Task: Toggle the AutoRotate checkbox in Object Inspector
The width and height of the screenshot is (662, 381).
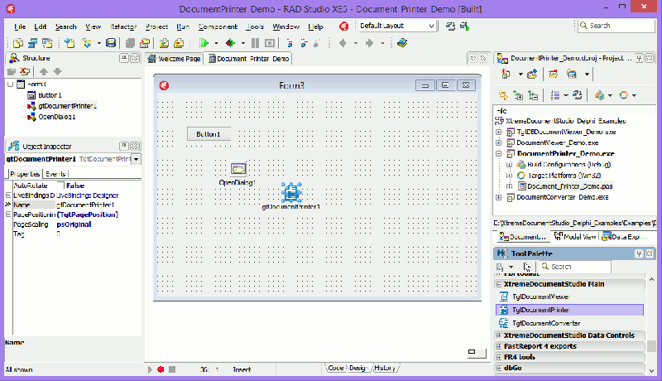Action: 60,186
